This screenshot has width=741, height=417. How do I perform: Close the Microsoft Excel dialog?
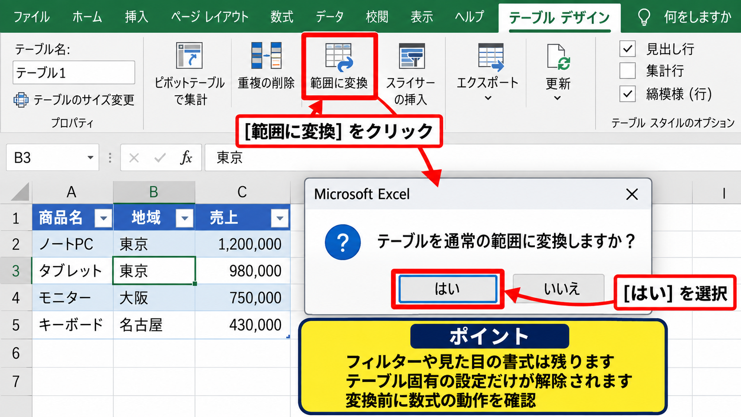(632, 194)
